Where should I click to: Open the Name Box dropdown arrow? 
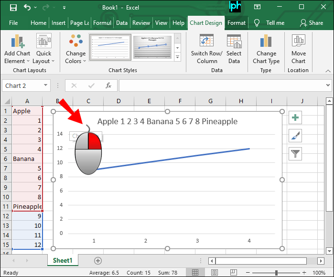(x=46, y=85)
